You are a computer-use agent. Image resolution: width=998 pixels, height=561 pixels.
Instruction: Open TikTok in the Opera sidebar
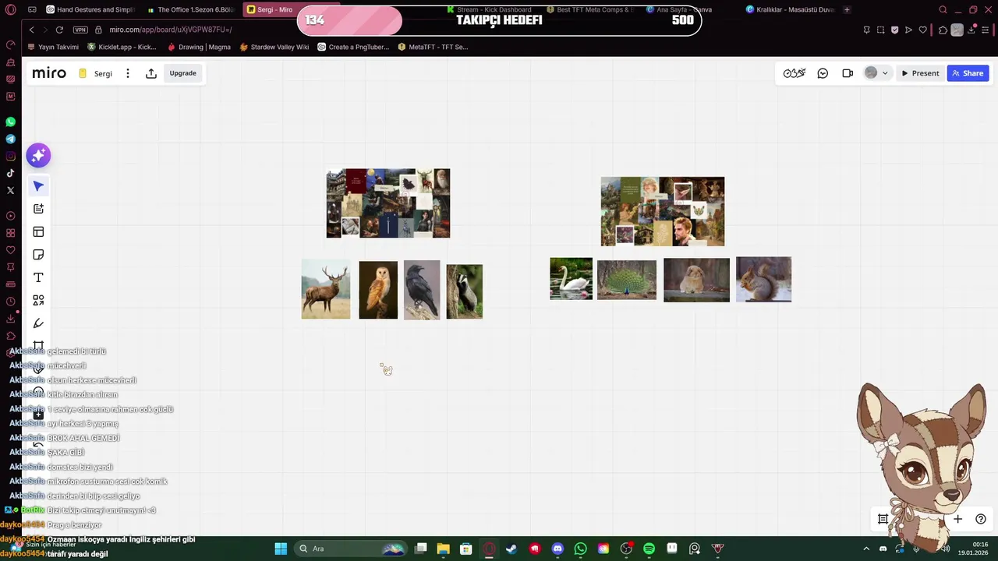point(10,174)
